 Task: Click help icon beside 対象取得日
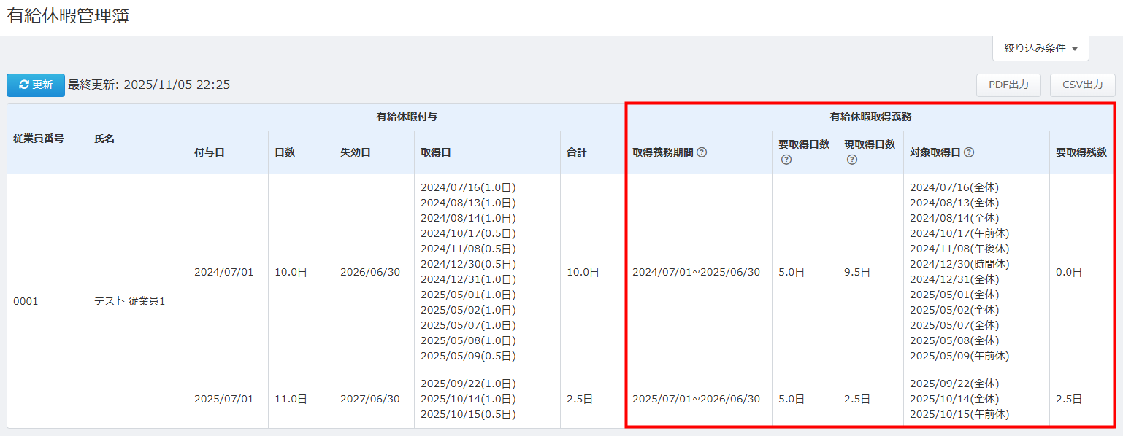969,152
